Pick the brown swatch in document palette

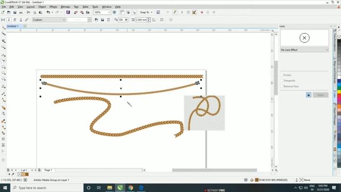27,174
